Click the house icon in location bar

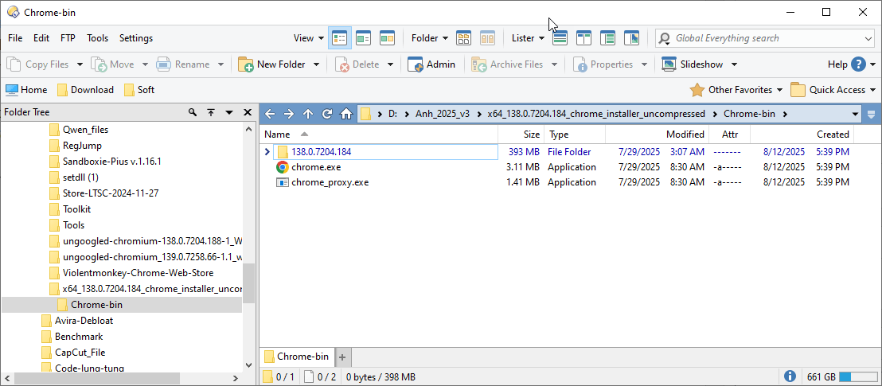[346, 114]
